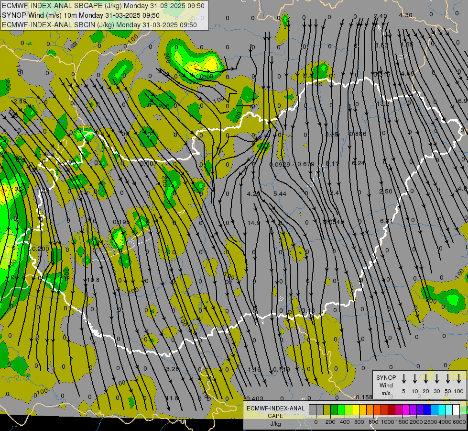Click the 3.83 value at top right
Viewport: 468px width, 431px height.
(x=381, y=45)
